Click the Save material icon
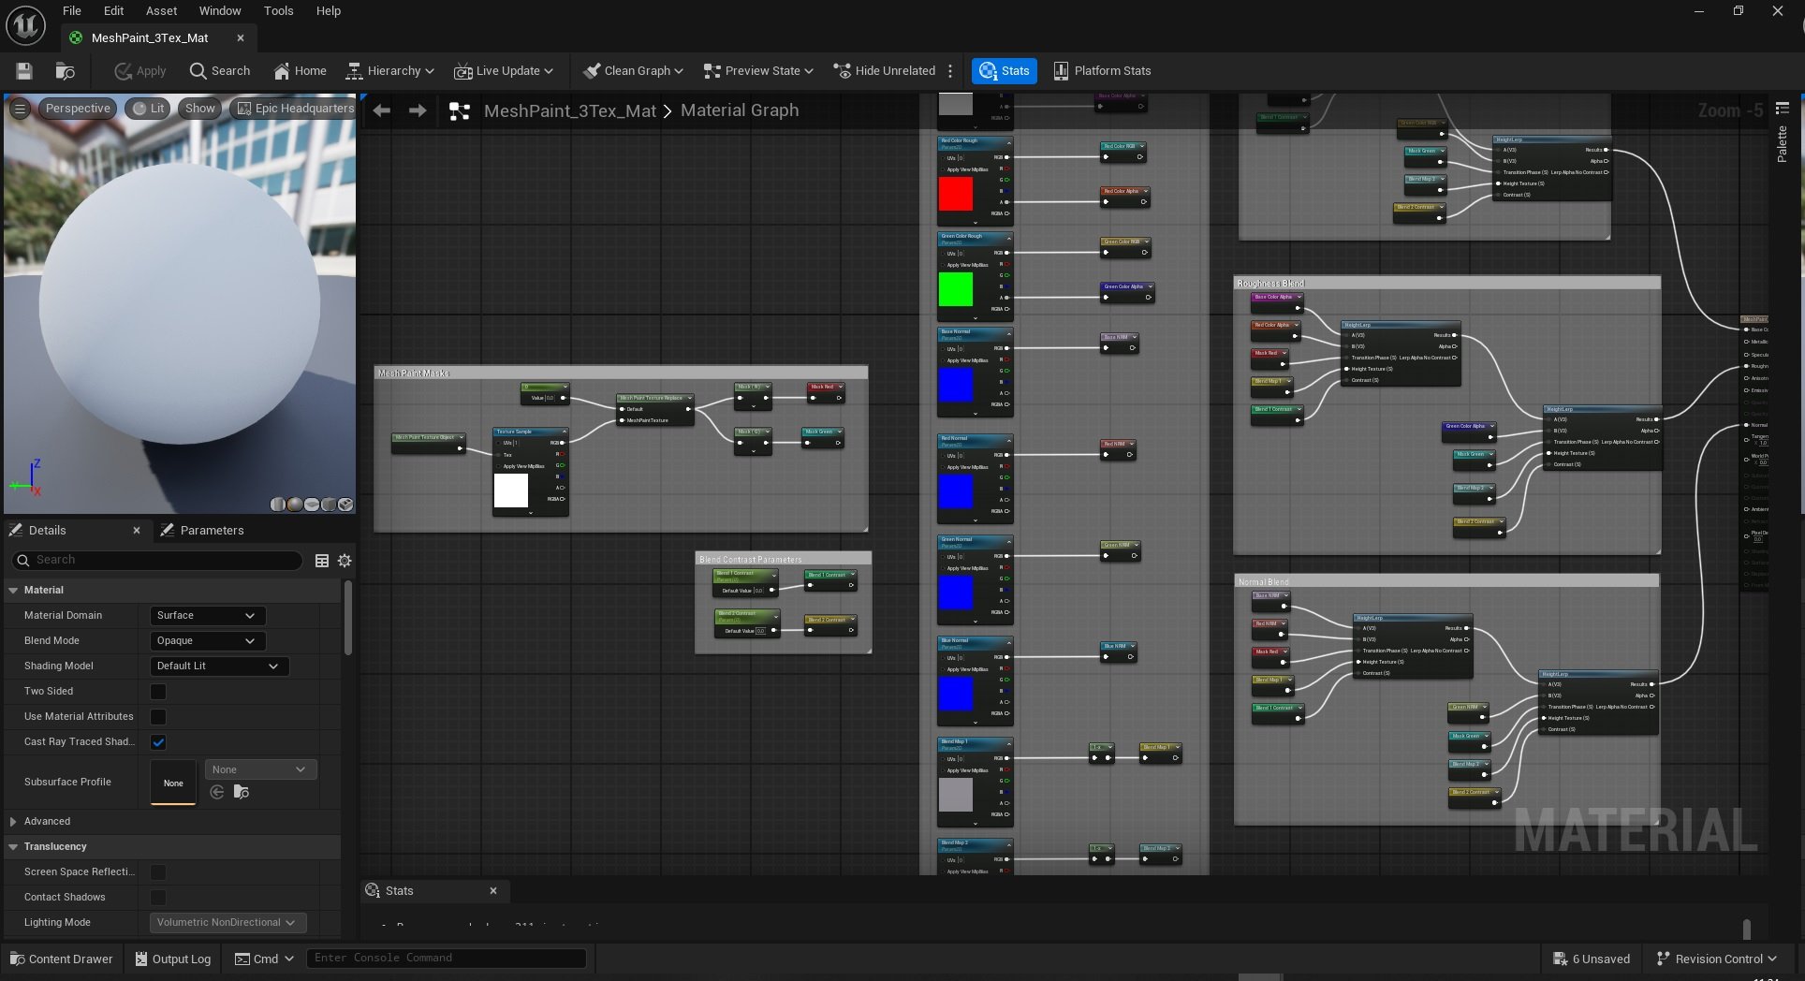Viewport: 1805px width, 981px height. tap(24, 71)
